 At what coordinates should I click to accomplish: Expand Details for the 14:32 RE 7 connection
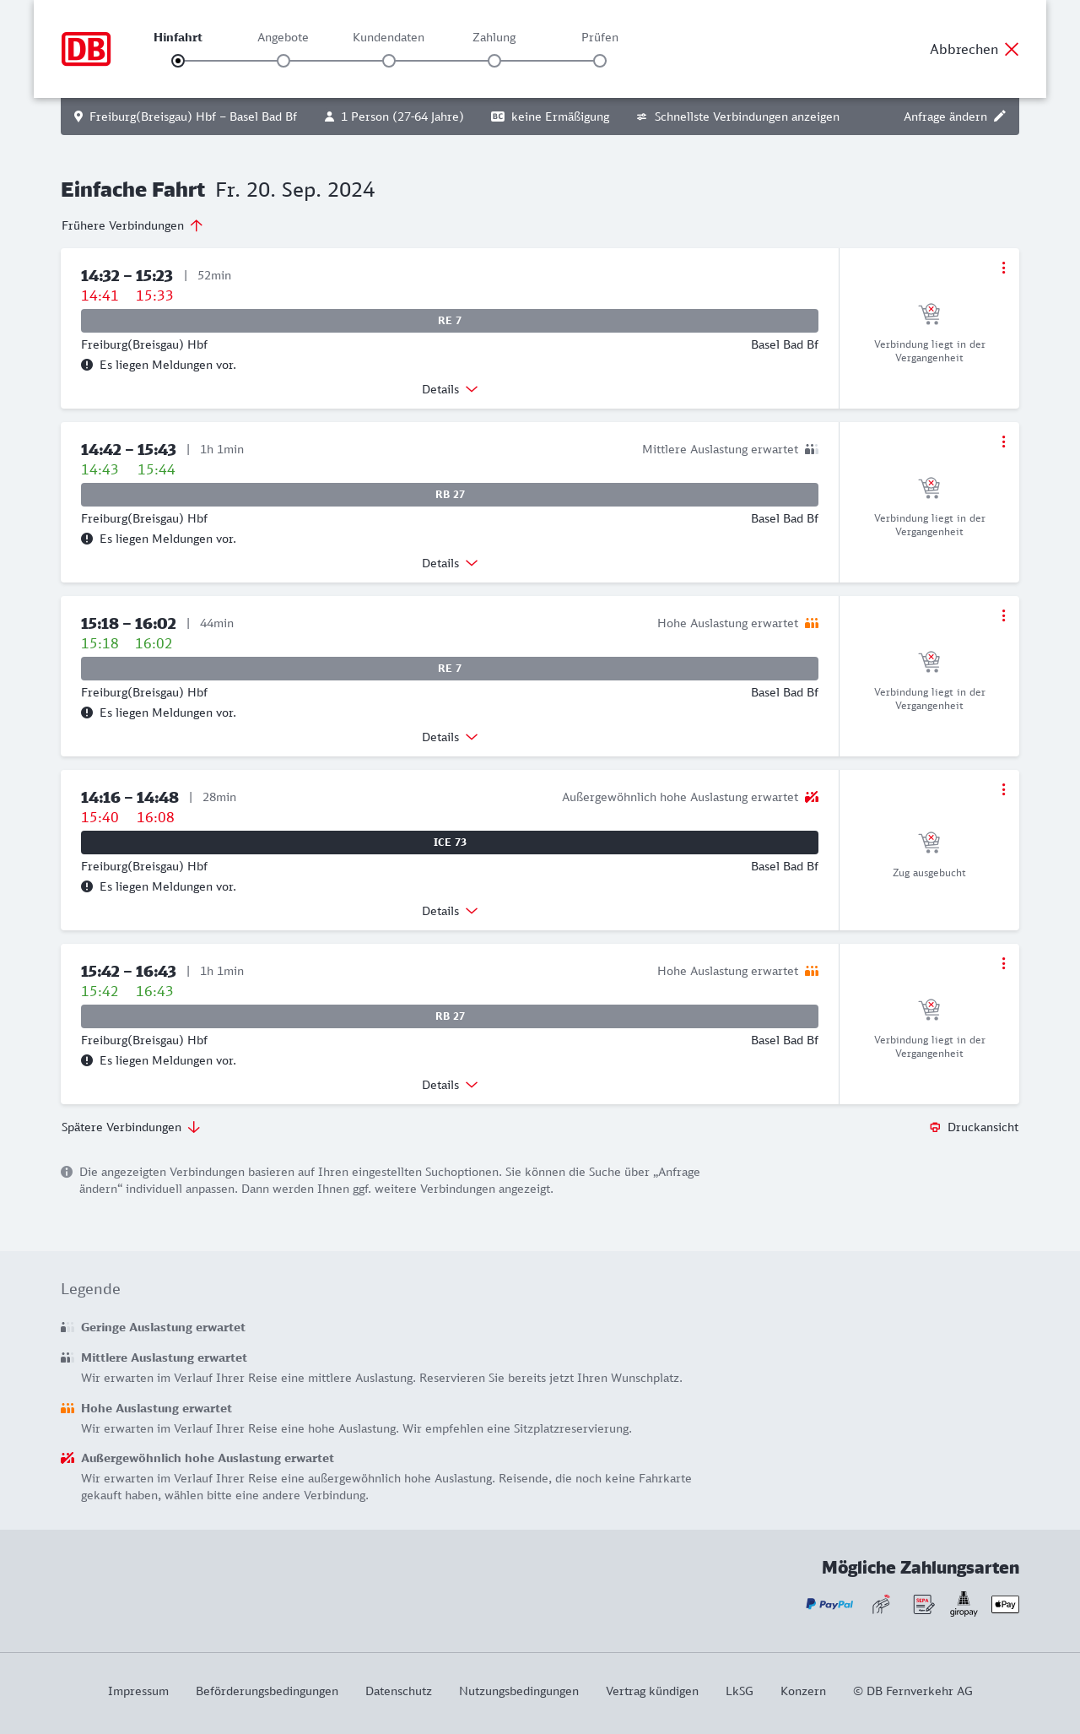click(450, 389)
